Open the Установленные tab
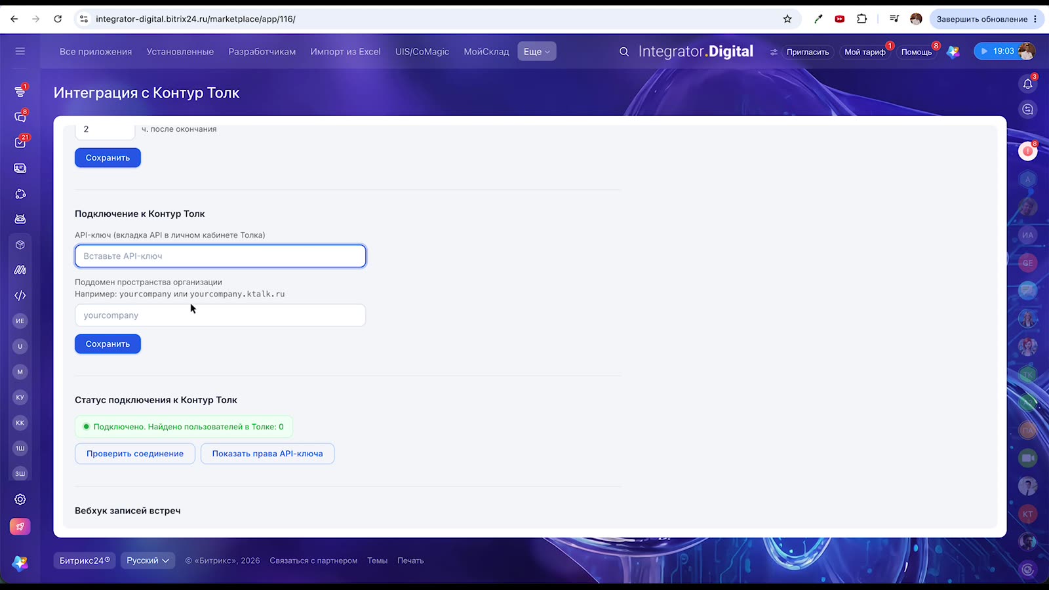1049x590 pixels. pos(180,52)
